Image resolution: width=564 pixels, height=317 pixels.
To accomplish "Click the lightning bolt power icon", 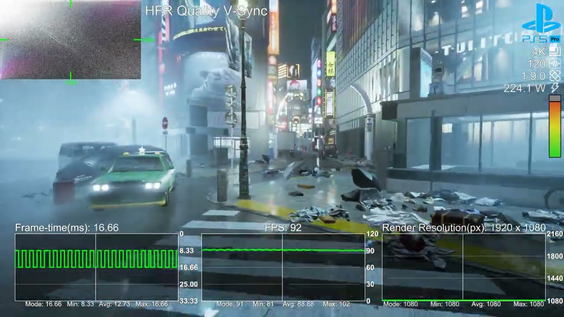I will pyautogui.click(x=556, y=88).
